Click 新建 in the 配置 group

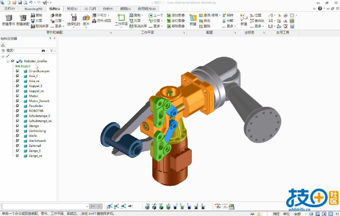[x=193, y=20]
